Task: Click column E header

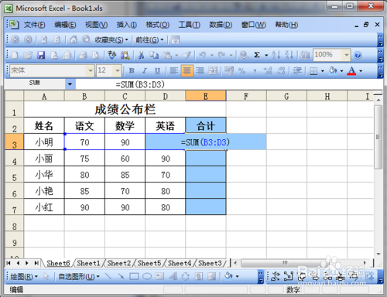Action: point(206,96)
